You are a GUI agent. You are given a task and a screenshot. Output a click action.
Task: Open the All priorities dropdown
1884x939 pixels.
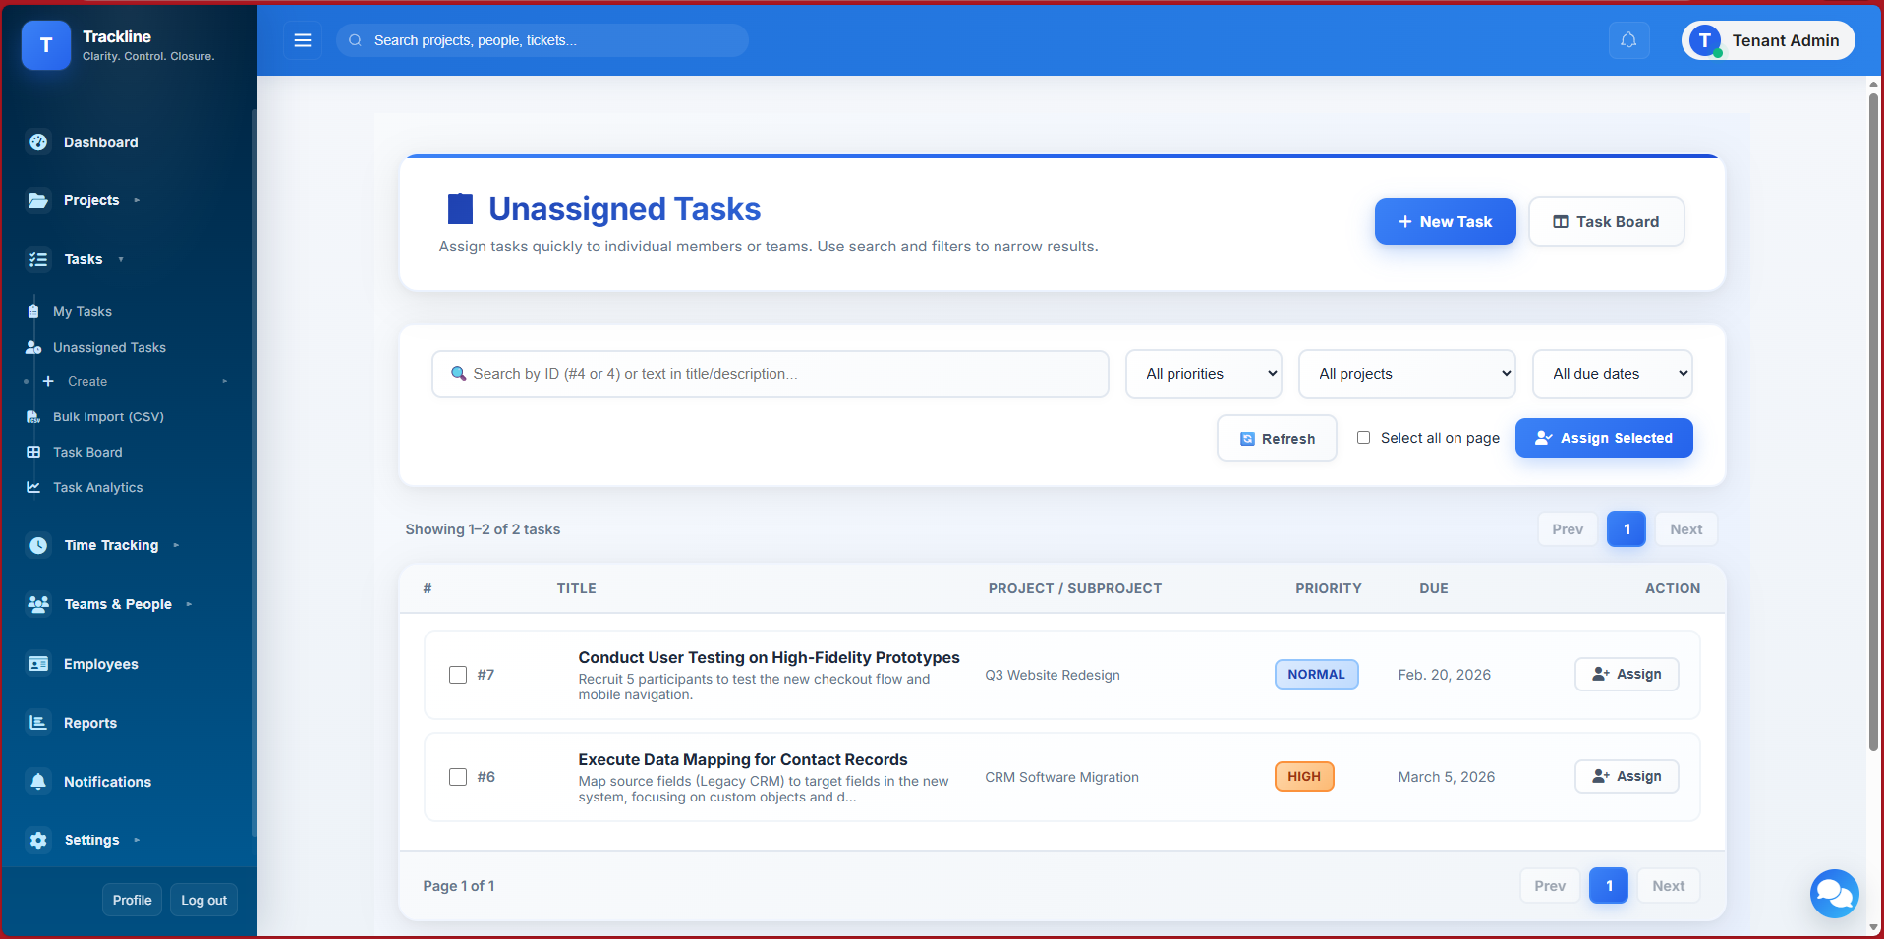click(x=1203, y=374)
